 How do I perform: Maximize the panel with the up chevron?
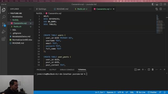point(161,70)
